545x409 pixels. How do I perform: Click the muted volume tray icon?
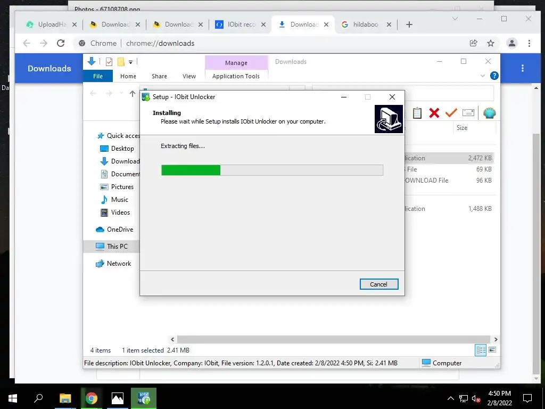[x=476, y=398]
